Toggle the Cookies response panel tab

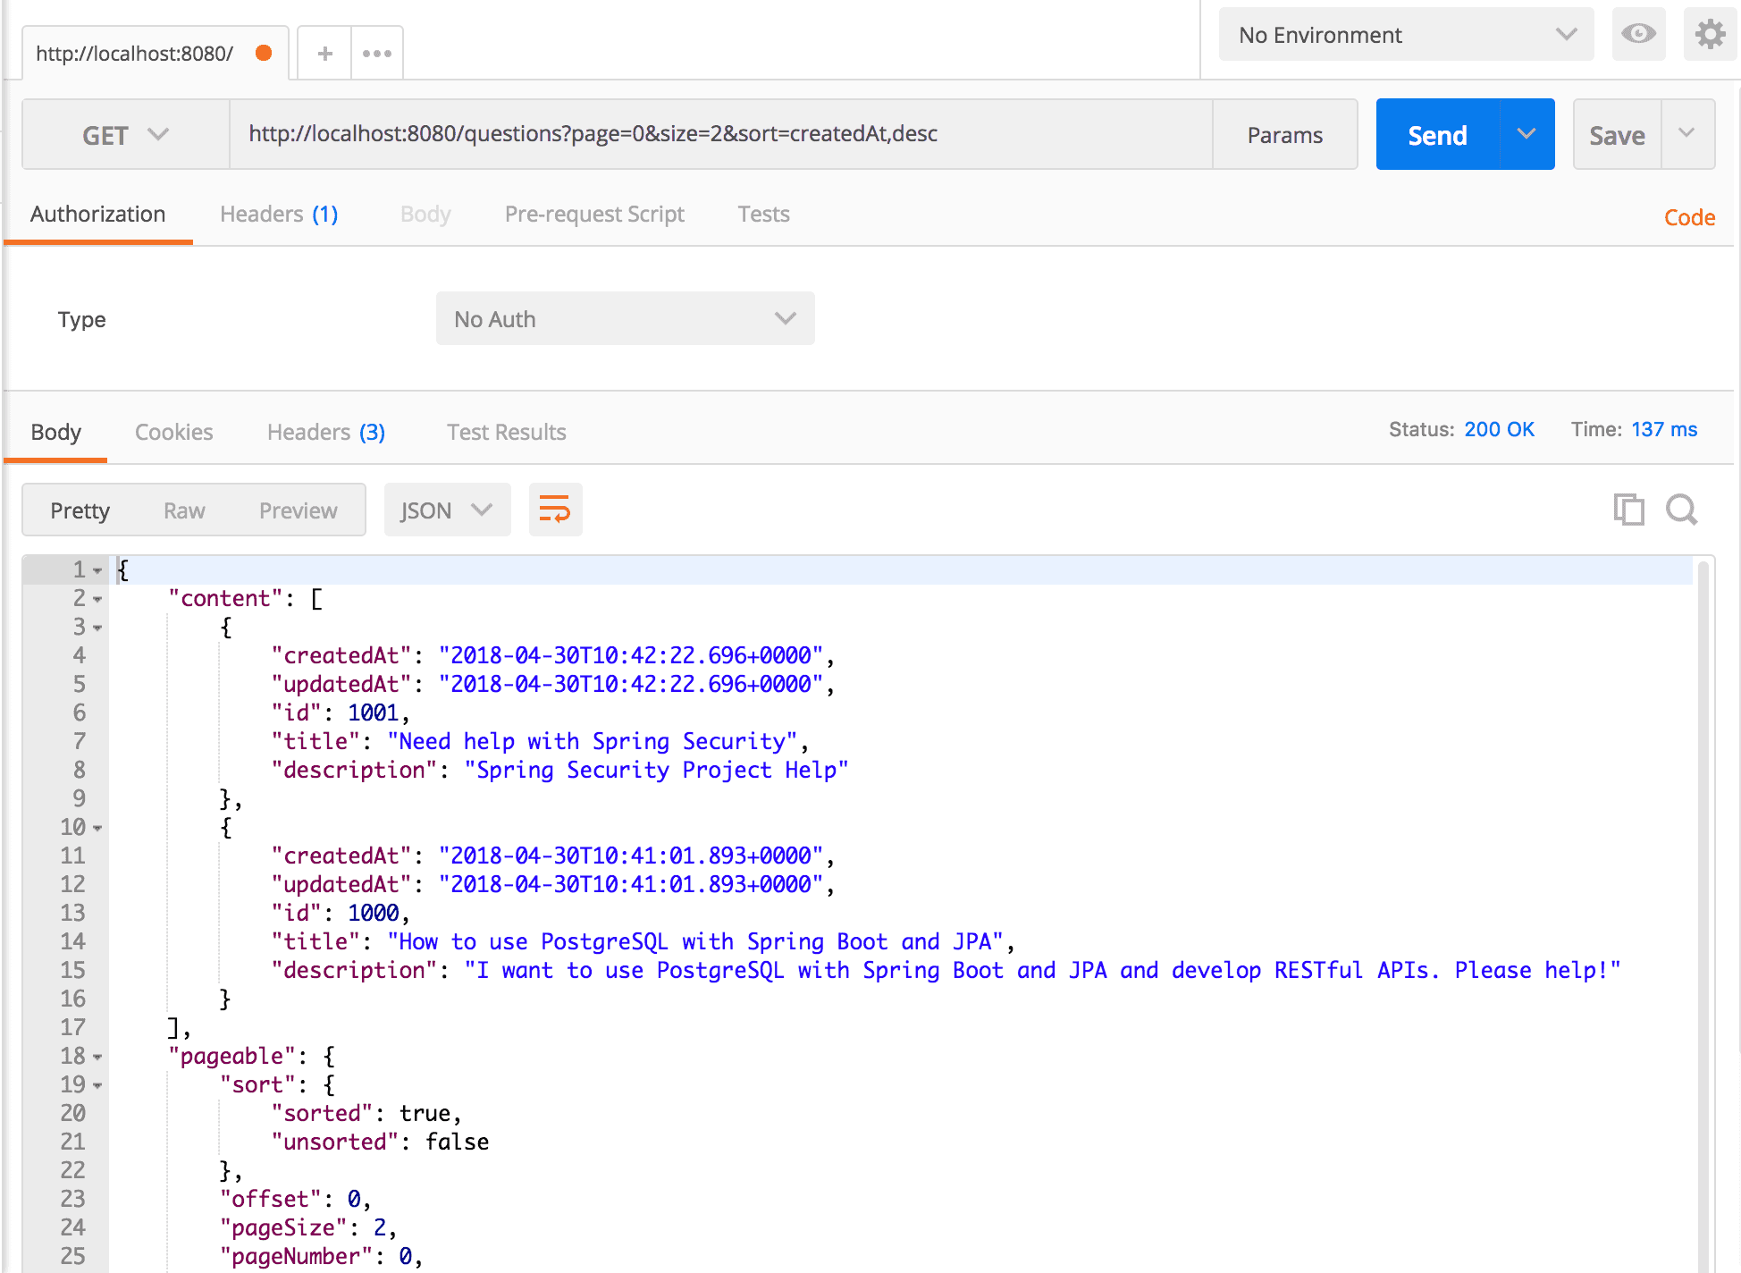[174, 431]
